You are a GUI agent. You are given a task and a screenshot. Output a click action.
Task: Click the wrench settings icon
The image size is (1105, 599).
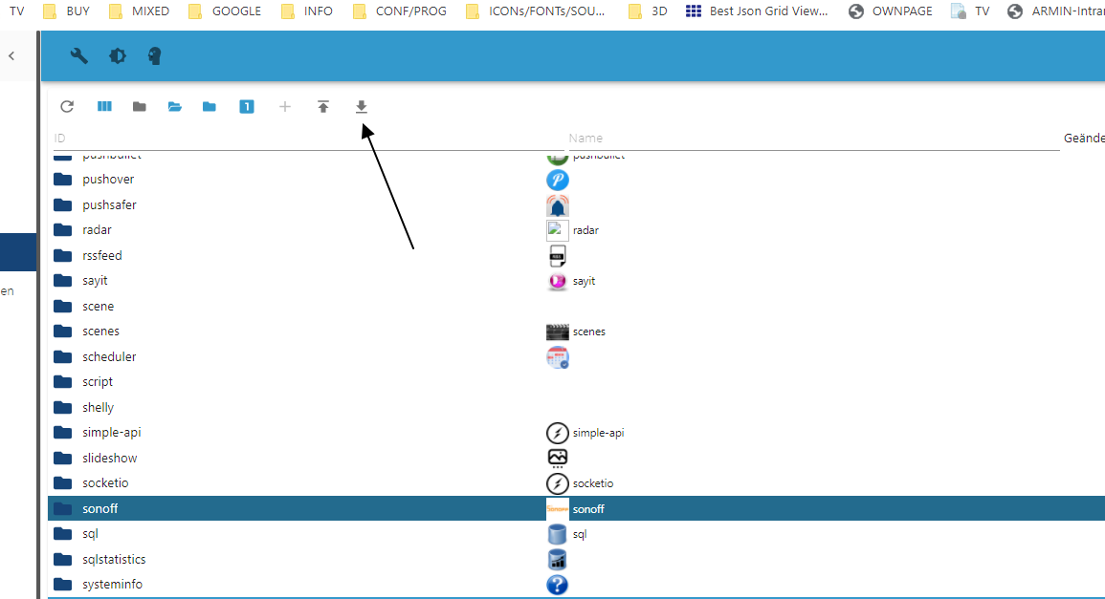[x=79, y=56]
